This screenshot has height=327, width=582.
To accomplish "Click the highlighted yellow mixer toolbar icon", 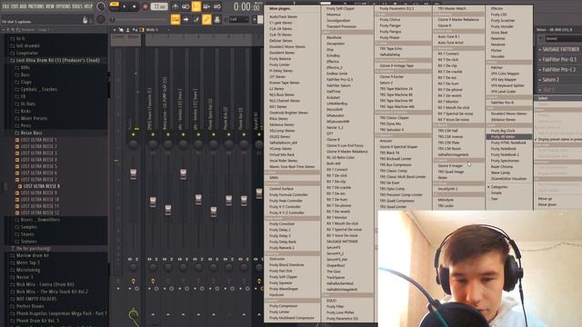I will (142, 30).
